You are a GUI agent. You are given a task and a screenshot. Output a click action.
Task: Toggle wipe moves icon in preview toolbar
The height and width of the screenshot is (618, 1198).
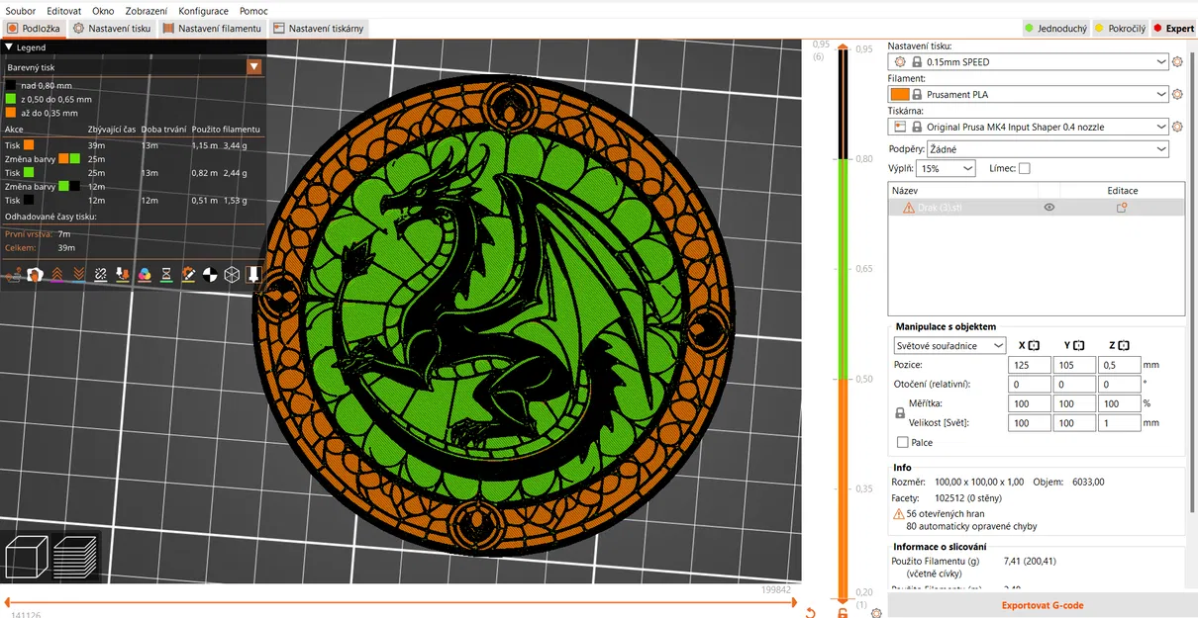pyautogui.click(x=35, y=274)
